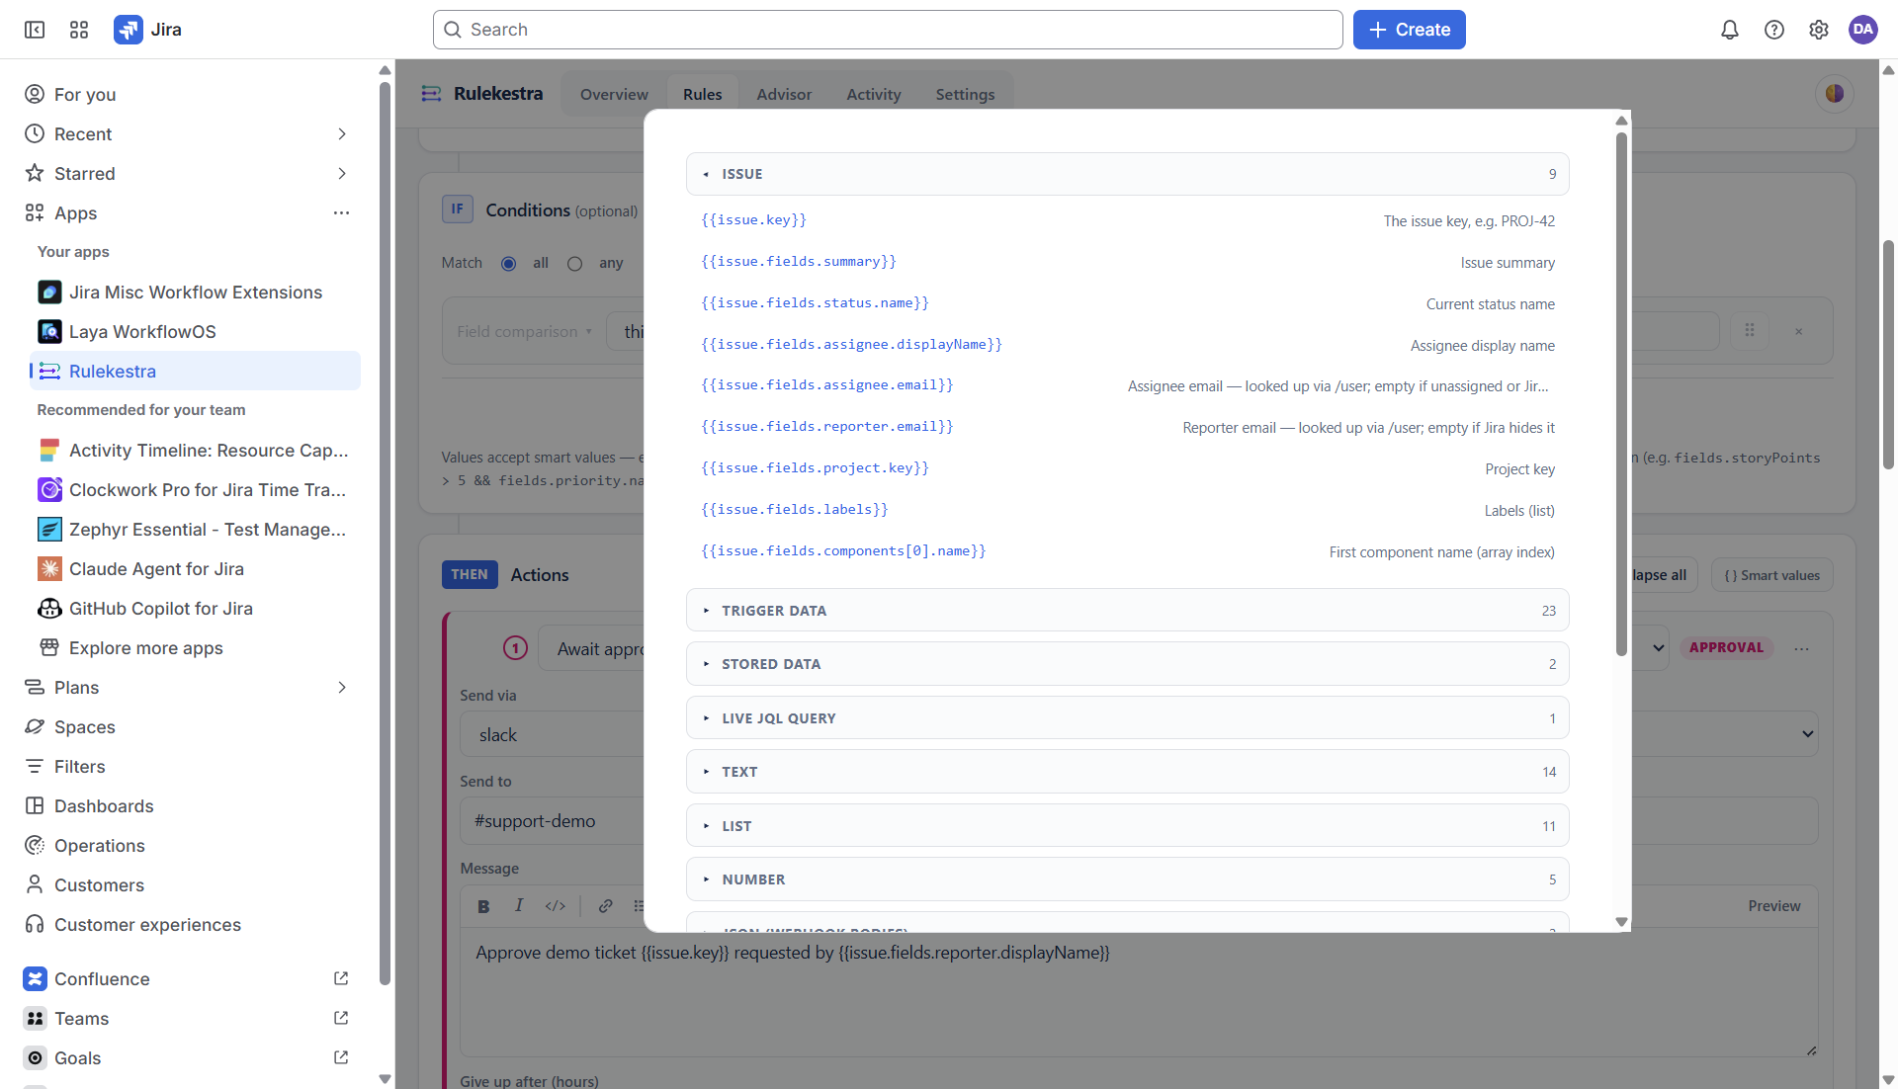1898x1089 pixels.
Task: Click the smart values panel scrollbar
Action: pos(1621,393)
